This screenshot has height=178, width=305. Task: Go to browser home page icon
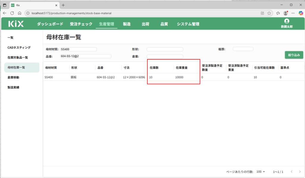click(20, 13)
